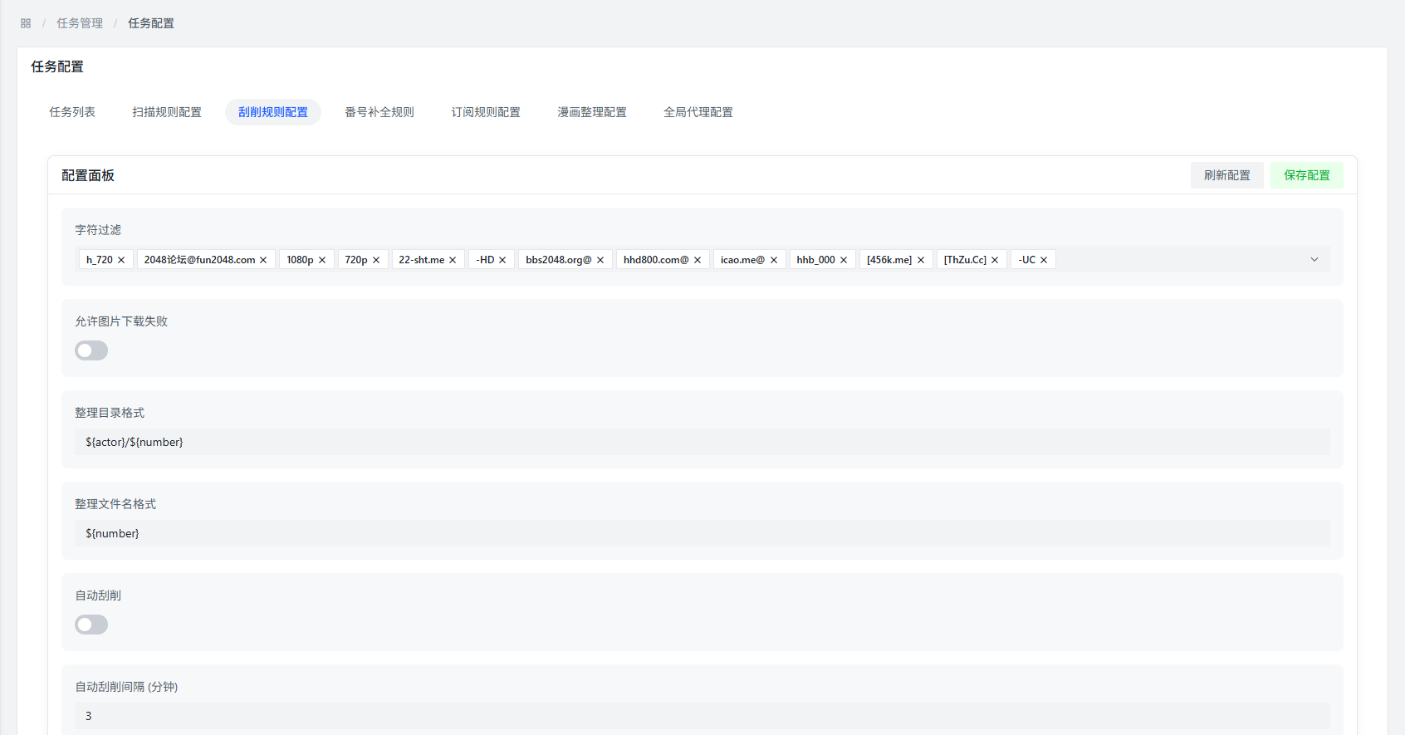
Task: Click the 刷新配置 button
Action: click(x=1226, y=175)
